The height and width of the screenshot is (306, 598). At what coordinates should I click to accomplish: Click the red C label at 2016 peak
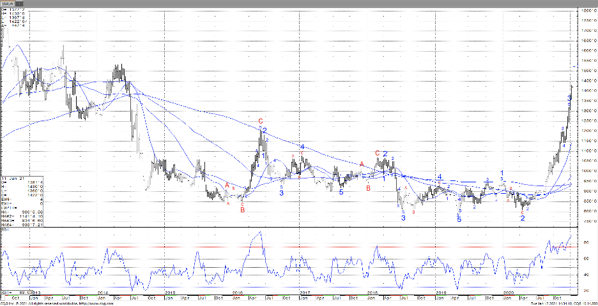pos(261,121)
